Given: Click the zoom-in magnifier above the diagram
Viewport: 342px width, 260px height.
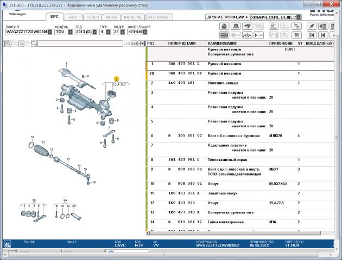Looking at the screenshot, I should (x=8, y=43).
